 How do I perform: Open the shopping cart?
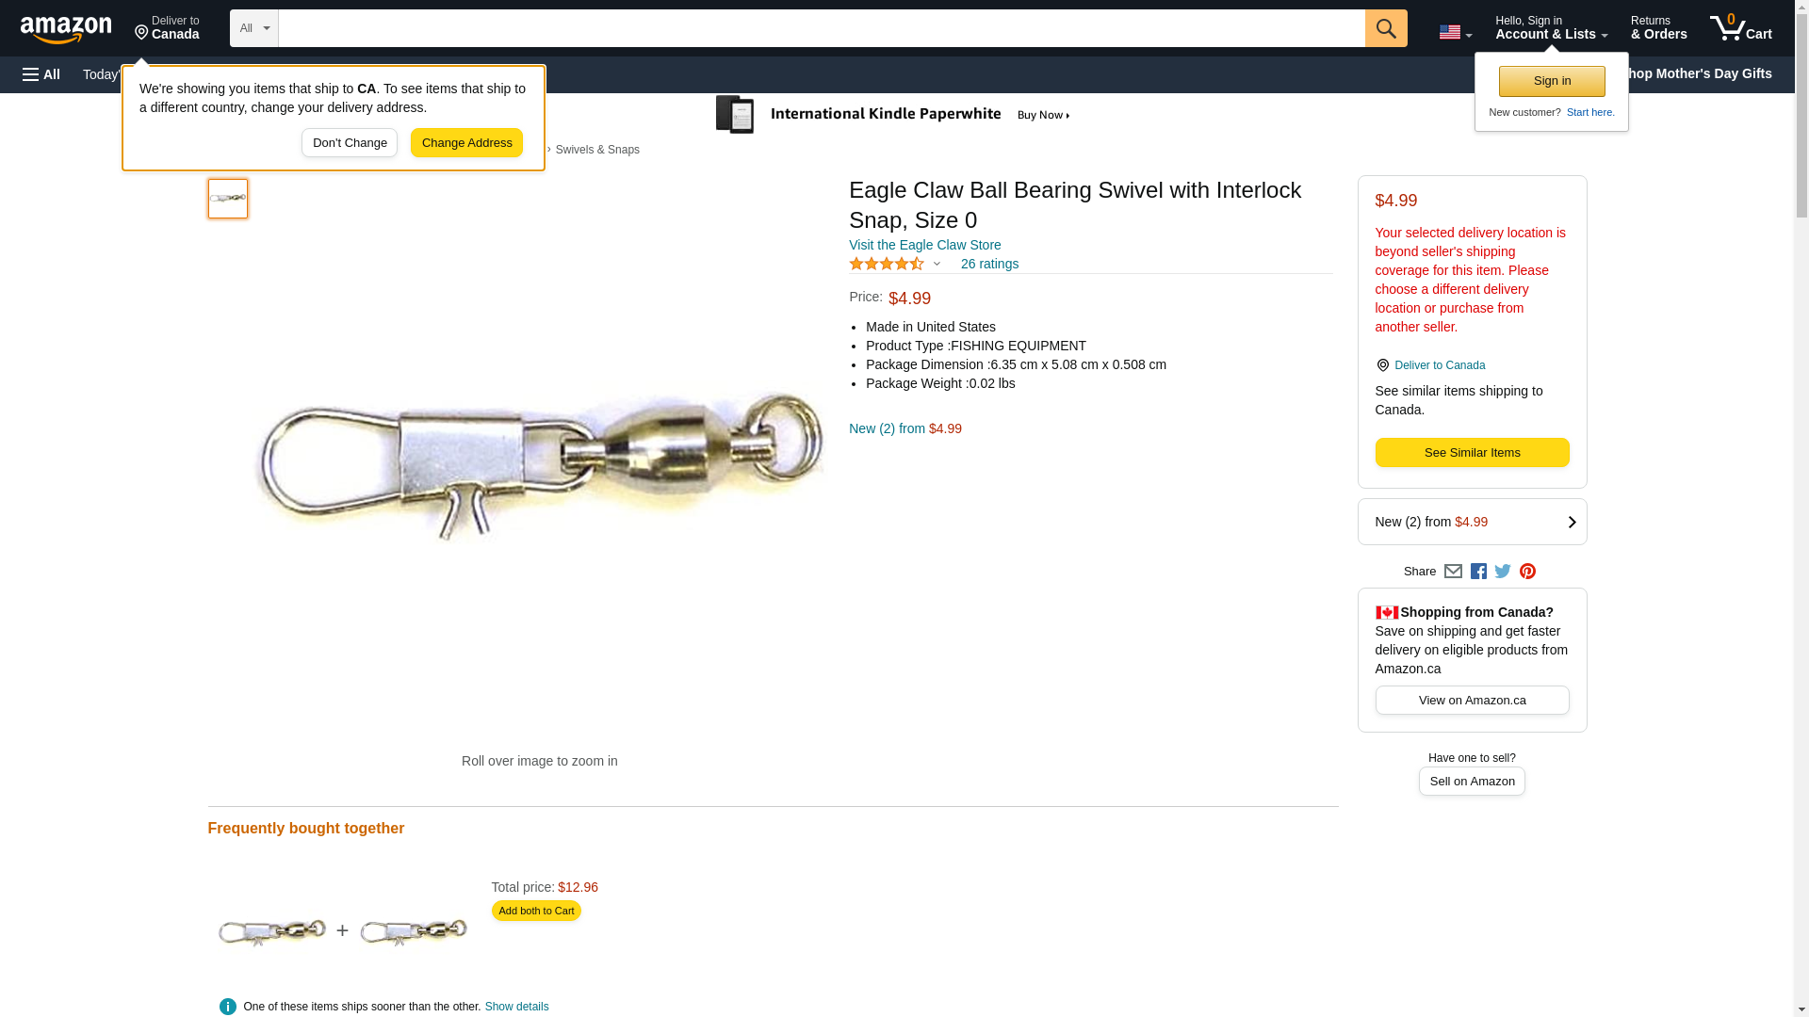tap(1740, 28)
